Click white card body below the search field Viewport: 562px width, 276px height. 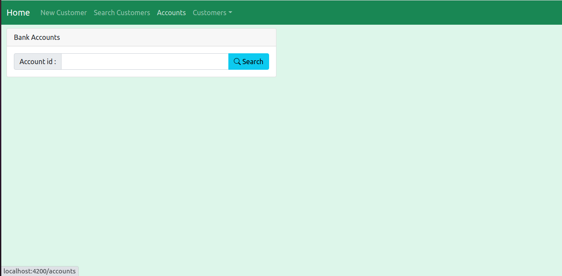(141, 73)
